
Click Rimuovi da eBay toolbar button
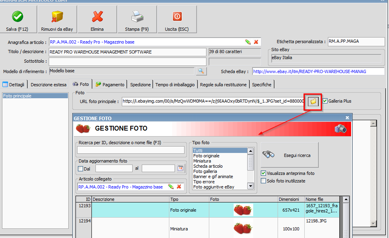[57, 20]
